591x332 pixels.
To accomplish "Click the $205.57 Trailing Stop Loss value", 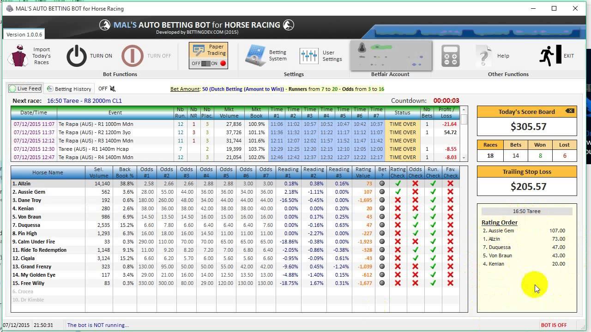I will 528,186.
